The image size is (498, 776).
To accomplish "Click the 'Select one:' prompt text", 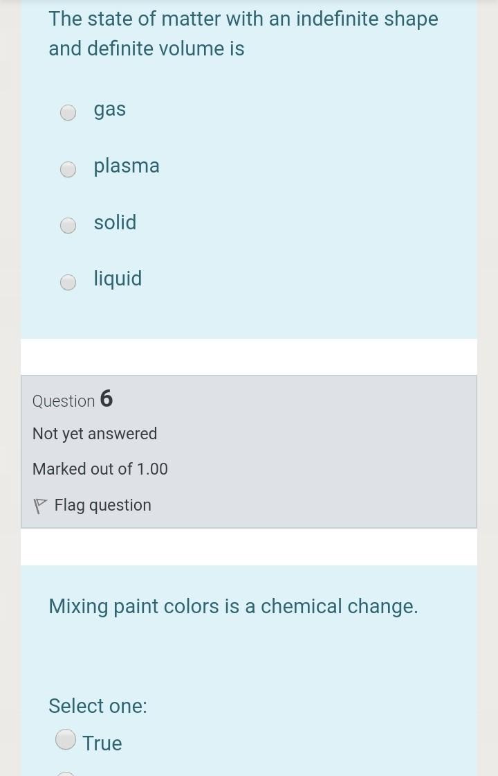I will [x=98, y=706].
